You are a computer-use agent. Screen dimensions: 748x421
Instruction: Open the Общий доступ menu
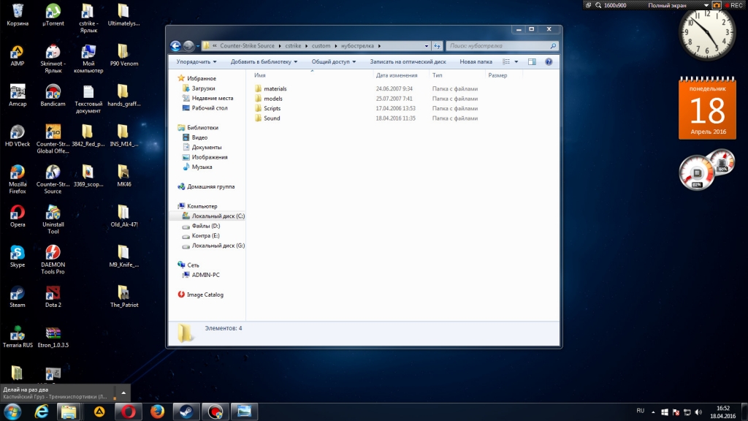tap(333, 62)
